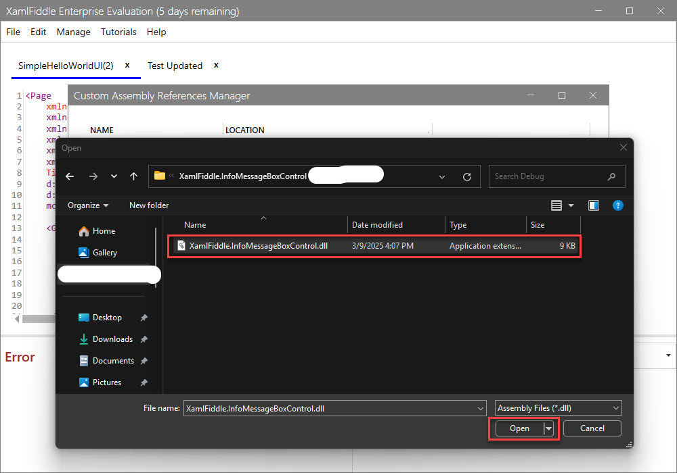Change the file view layout icon

click(556, 205)
